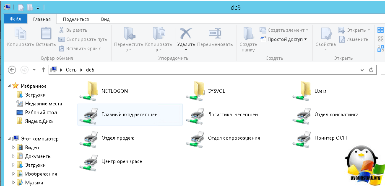Collapse the Избранное favorites section
The image size is (385, 186).
10,86
